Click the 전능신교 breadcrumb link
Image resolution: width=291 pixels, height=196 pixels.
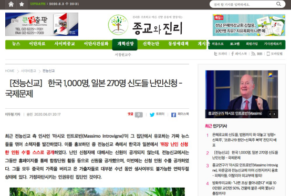click(49, 71)
